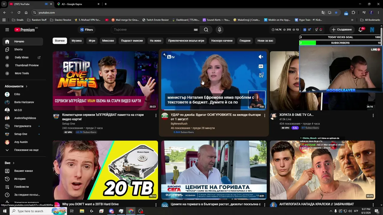
Task: Open the Boris Harizanov channel
Action: point(23,102)
